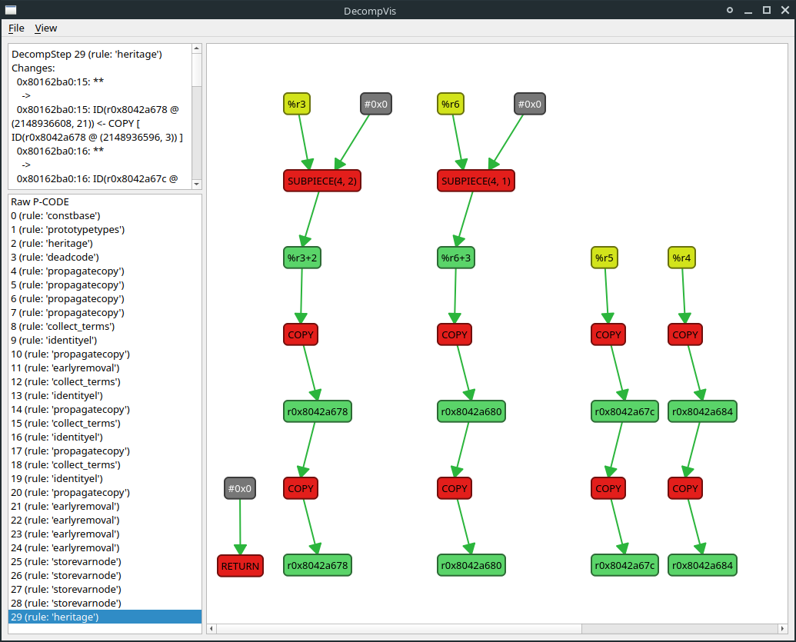Select the r0x8042a67c varnode node

(624, 411)
